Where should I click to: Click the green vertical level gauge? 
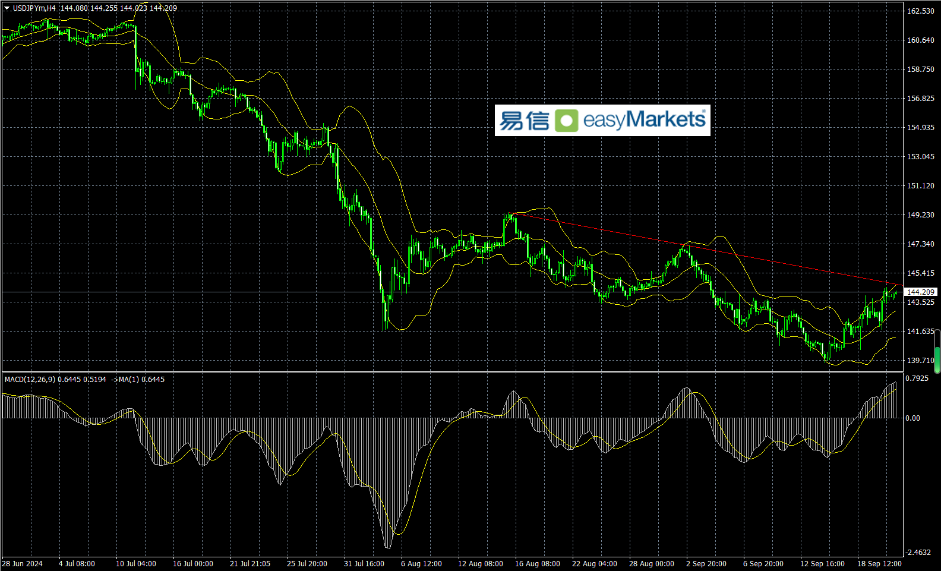click(x=937, y=352)
